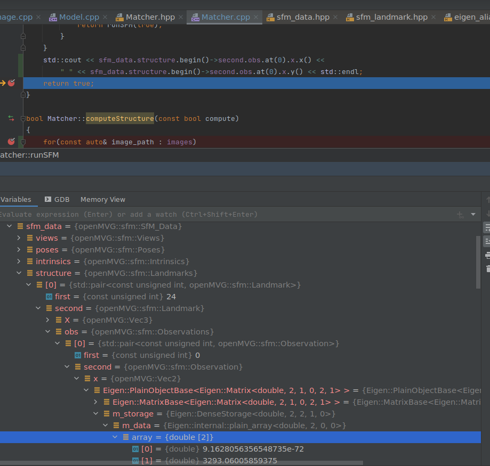Click the computeStructure function name in the code
Image resolution: width=490 pixels, height=466 pixels.
(119, 119)
